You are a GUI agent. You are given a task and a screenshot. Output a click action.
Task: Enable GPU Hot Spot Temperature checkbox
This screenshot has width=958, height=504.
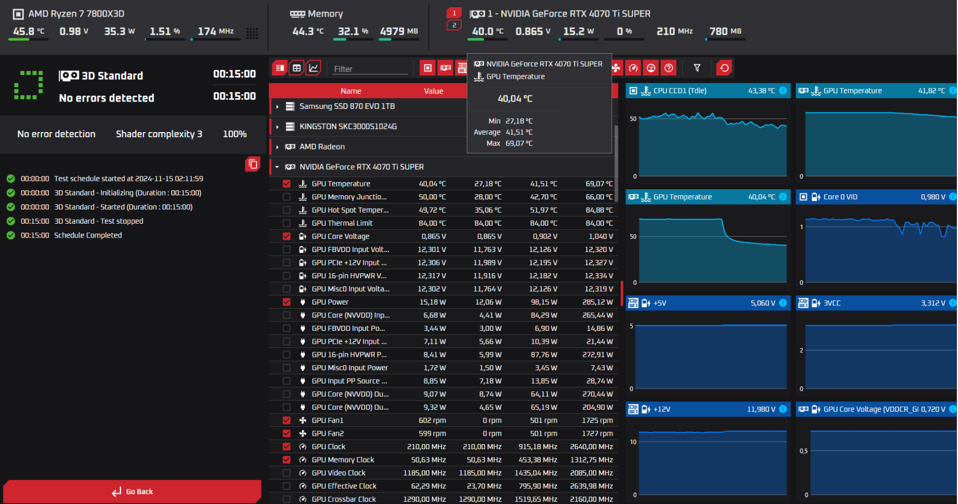287,210
